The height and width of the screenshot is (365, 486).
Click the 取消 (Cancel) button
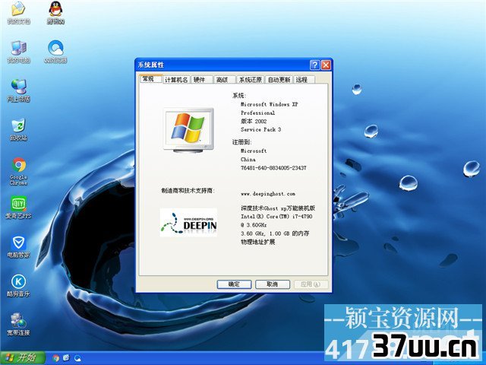(273, 284)
